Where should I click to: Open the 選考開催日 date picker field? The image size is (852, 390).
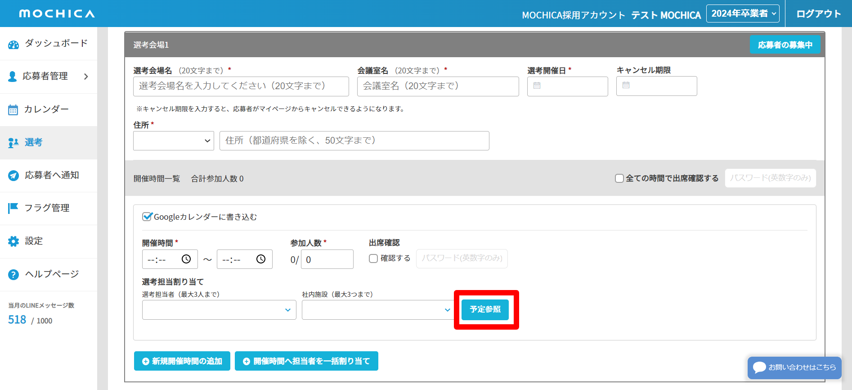coord(567,86)
